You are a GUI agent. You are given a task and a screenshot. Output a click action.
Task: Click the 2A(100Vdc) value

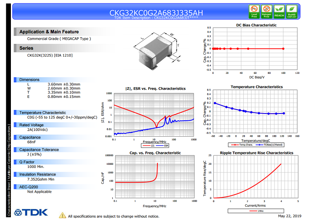[37, 130]
